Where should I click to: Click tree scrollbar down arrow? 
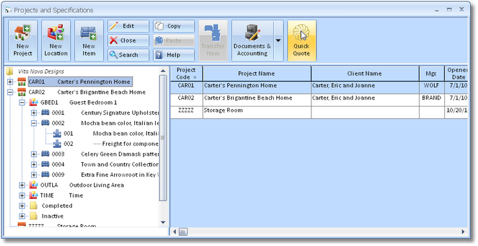163,223
